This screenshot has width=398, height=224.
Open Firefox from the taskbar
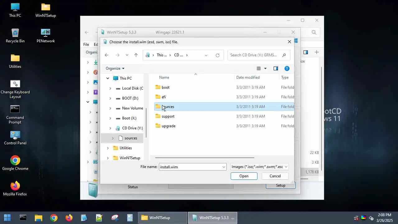[x=69, y=218]
